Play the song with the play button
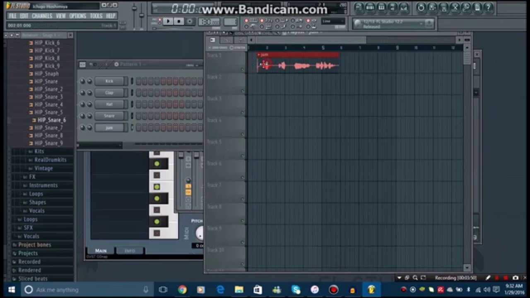The image size is (530, 298). pos(168,21)
